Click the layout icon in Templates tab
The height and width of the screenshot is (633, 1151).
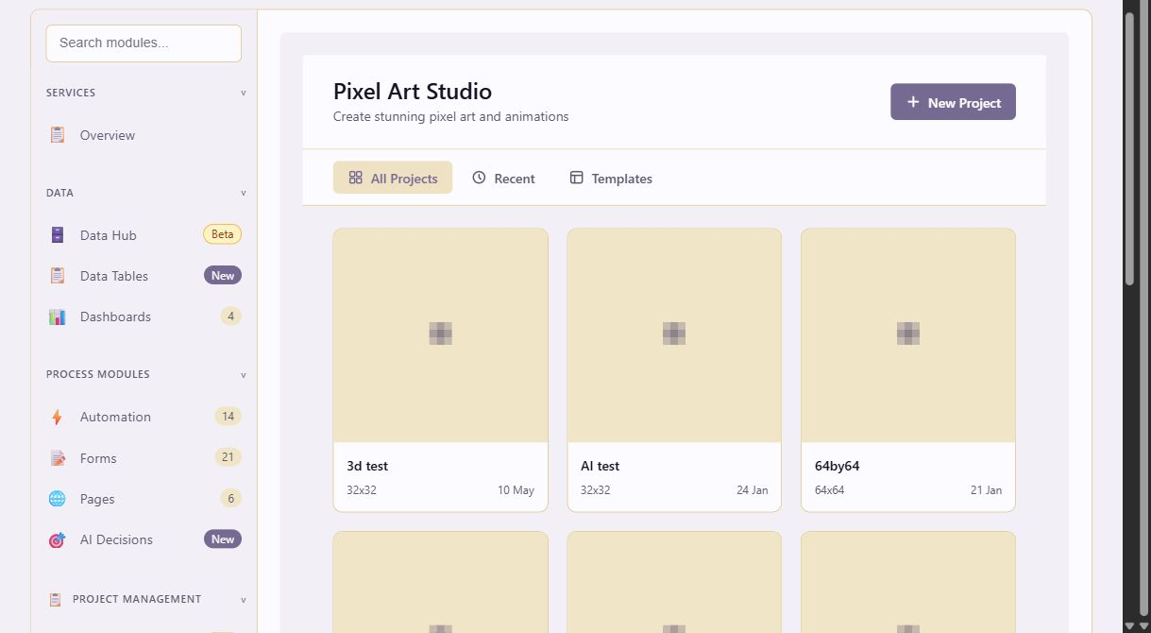576,178
